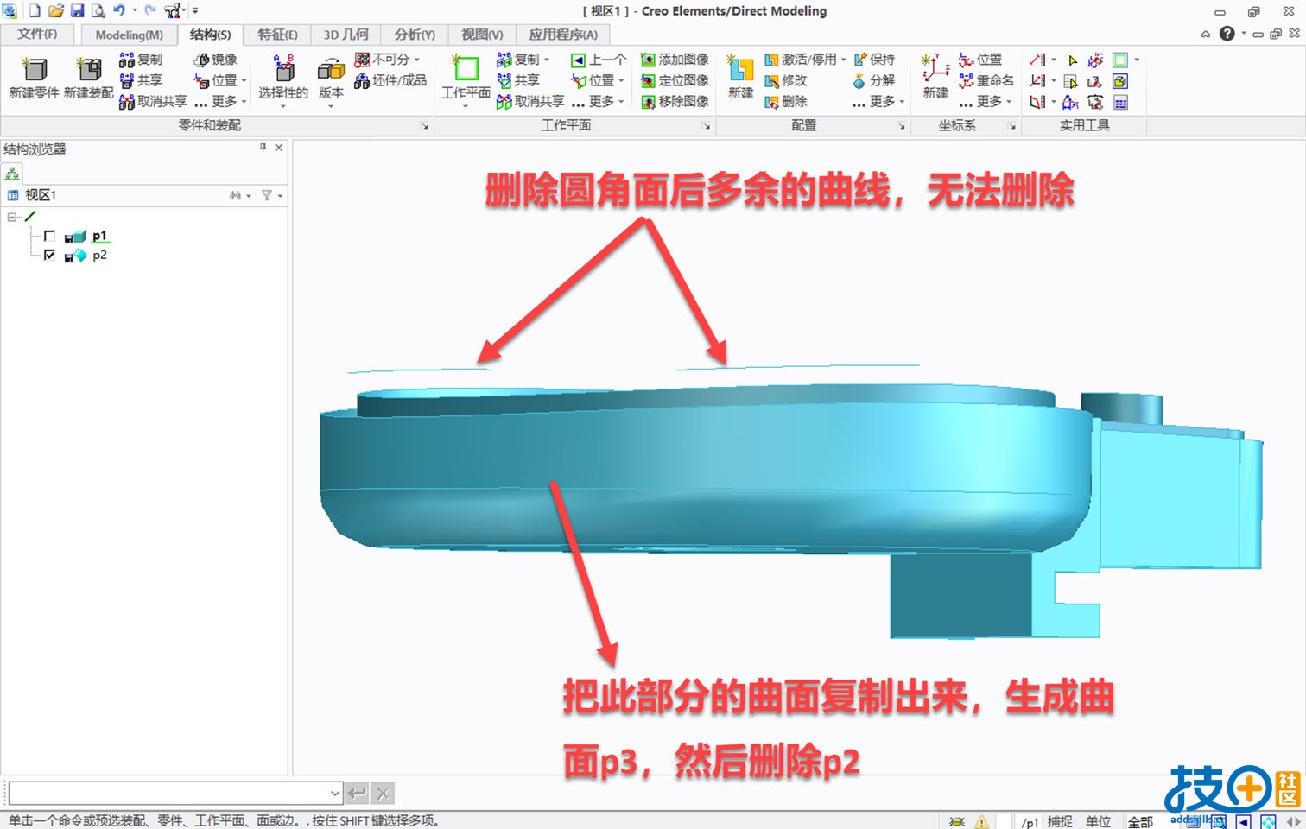The width and height of the screenshot is (1306, 829).
Task: Click the 坯件/成品 tool
Action: 390,80
